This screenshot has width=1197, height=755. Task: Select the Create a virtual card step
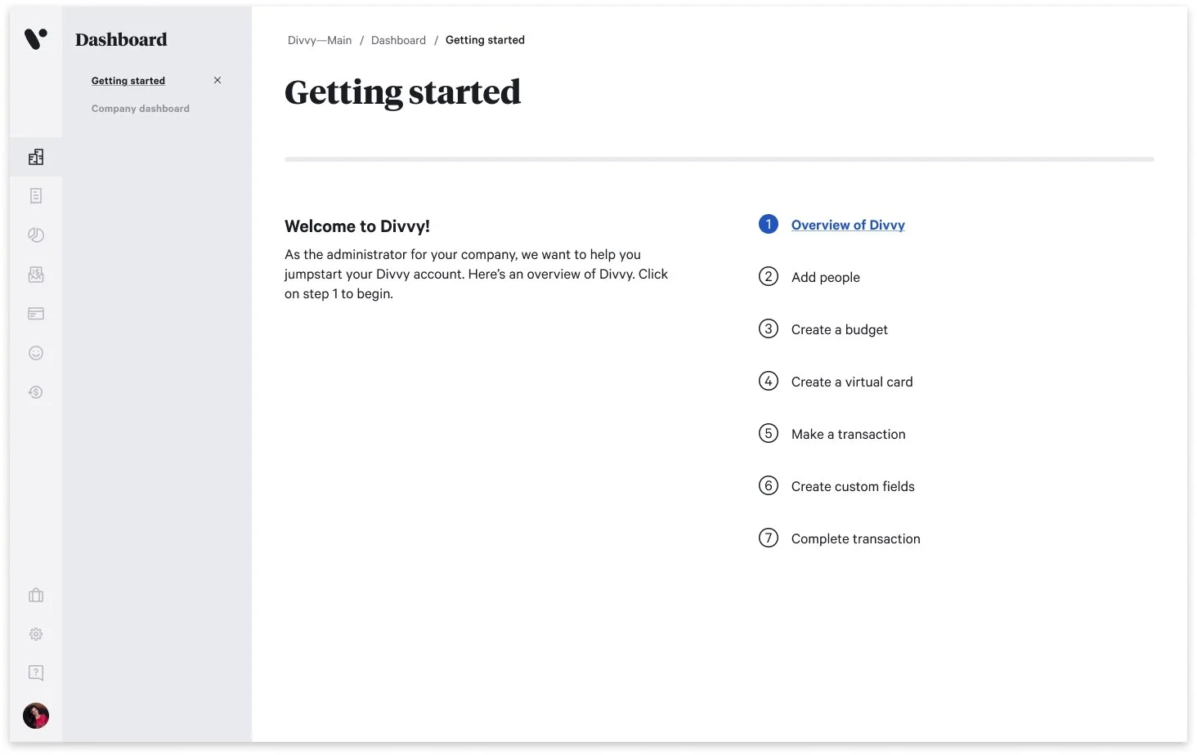pos(852,382)
